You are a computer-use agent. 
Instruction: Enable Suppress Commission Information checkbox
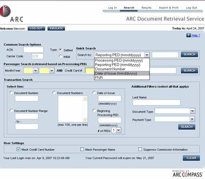coord(140,149)
